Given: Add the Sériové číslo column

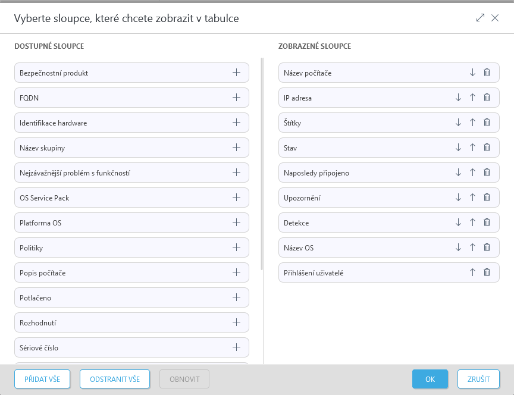Looking at the screenshot, I should (x=236, y=347).
